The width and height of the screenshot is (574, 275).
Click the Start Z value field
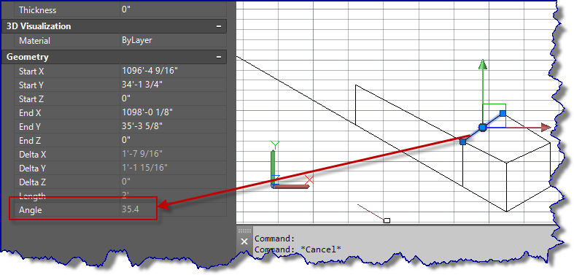pos(173,99)
